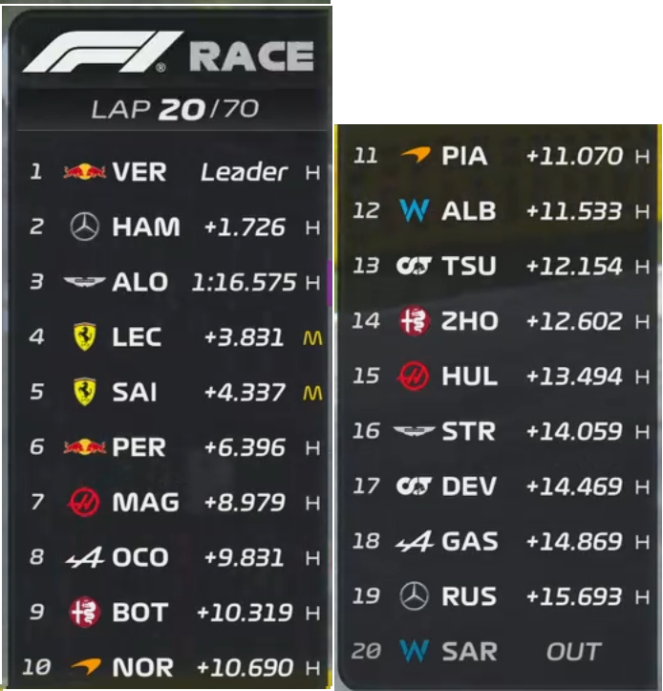
Task: Click the Alpine logo next to OCO
Action: pyautogui.click(x=85, y=557)
